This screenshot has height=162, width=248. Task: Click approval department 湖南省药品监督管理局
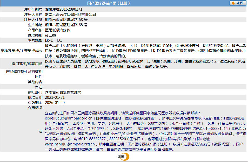click(x=63, y=92)
